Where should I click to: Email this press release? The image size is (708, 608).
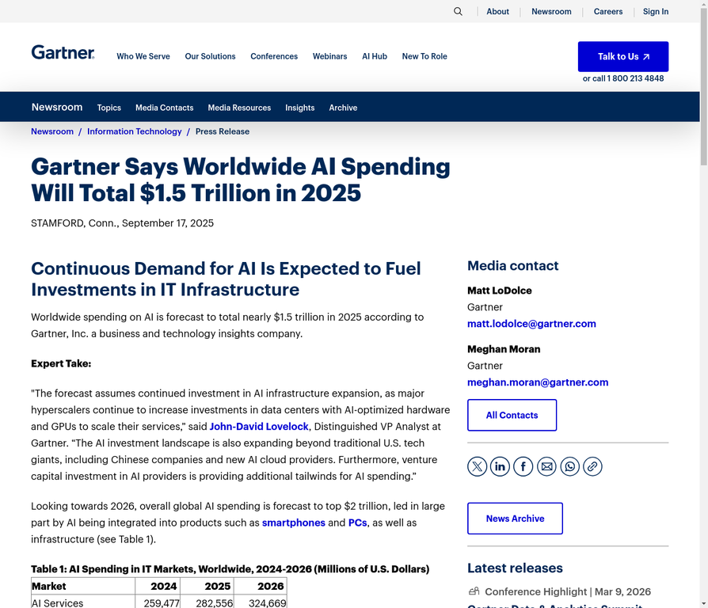[x=546, y=466]
